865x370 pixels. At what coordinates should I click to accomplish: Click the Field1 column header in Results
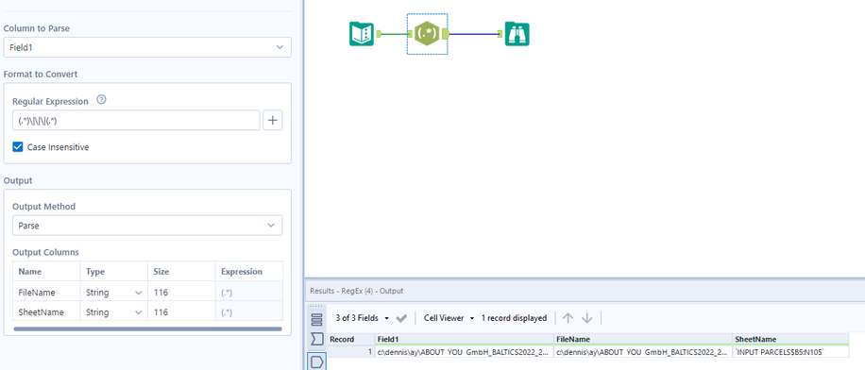point(464,339)
